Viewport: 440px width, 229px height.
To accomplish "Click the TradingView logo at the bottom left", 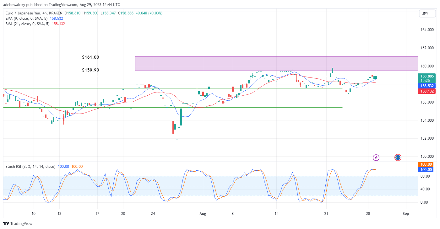I will point(18,224).
